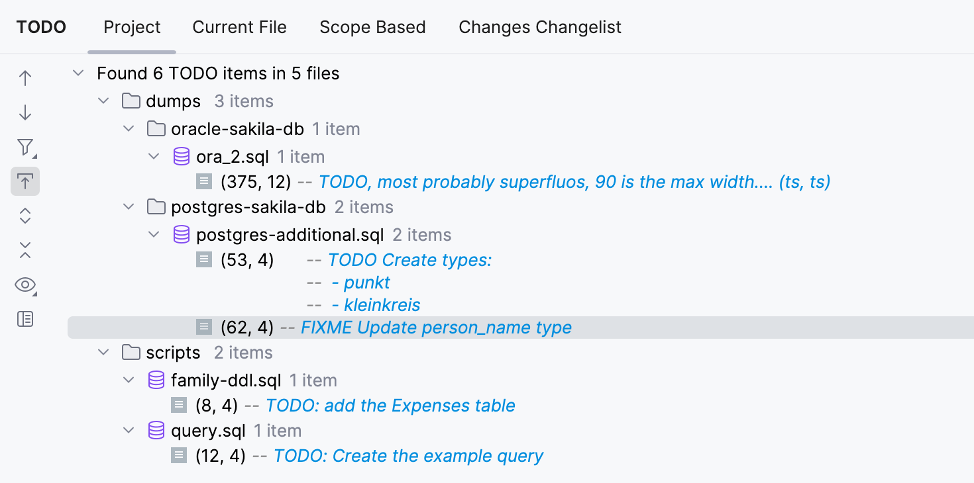Expand all nodes in the TODO tree
Screen dimensions: 974x483
click(x=25, y=216)
